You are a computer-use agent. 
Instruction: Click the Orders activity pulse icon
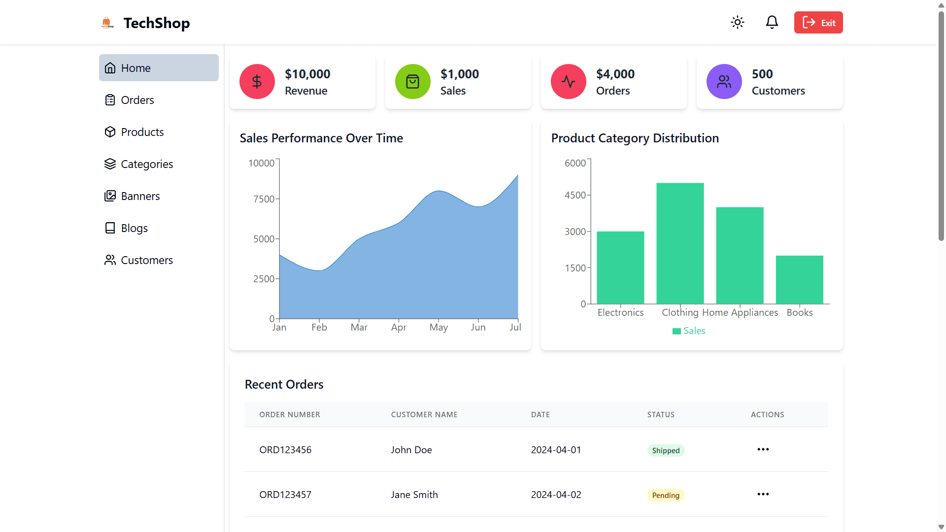pos(568,82)
